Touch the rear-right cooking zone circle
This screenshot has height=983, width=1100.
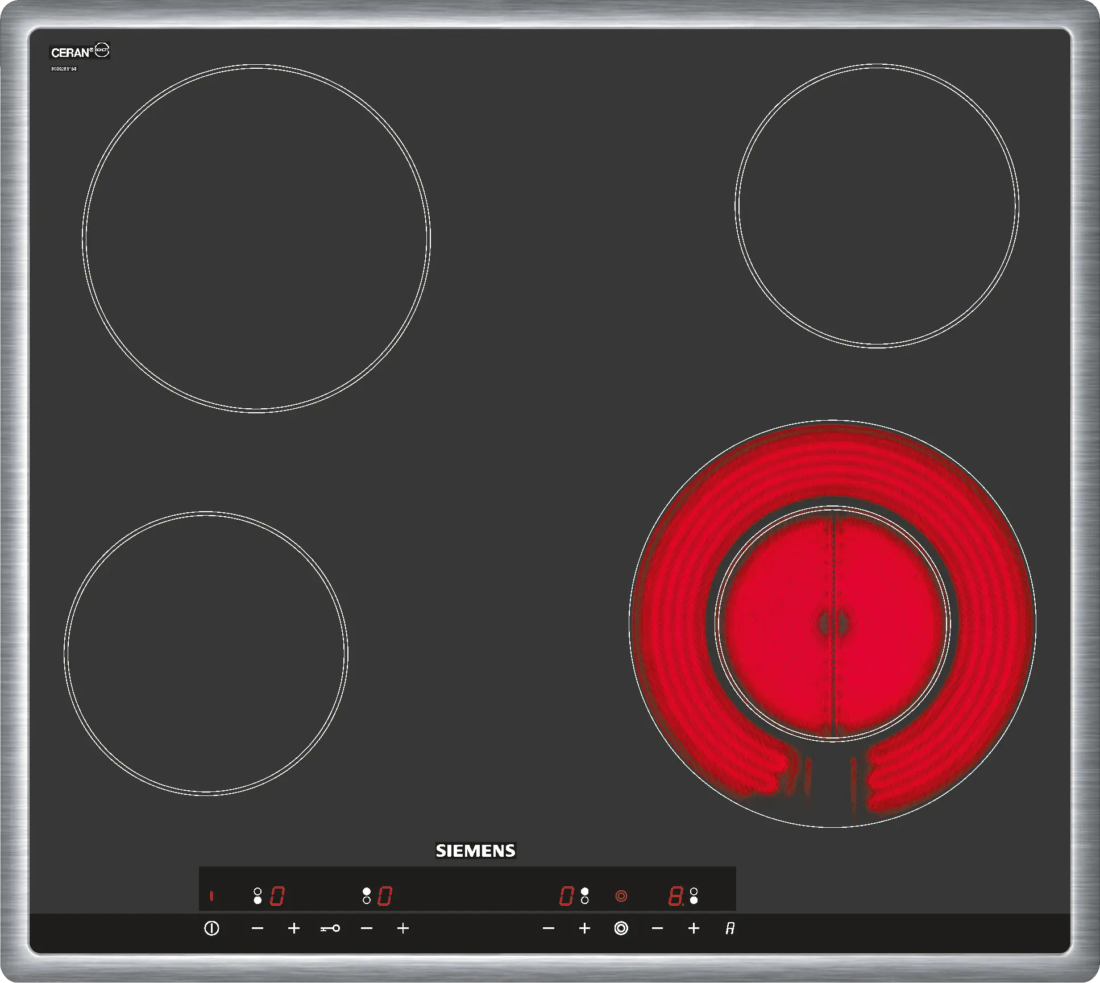[x=877, y=205]
